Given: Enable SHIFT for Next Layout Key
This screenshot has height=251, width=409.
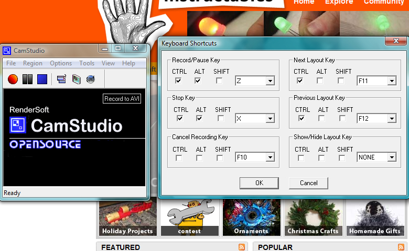Looking at the screenshot, I should tap(341, 81).
